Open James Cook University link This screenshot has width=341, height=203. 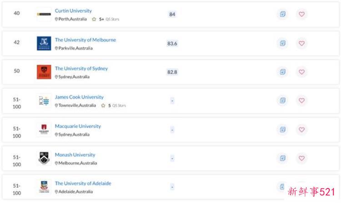[79, 97]
